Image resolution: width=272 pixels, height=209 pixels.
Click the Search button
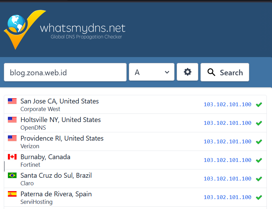click(225, 72)
